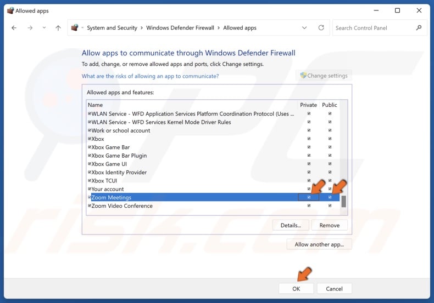This screenshot has width=434, height=303.
Task: Click the Allowed apps title bar icon
Action: 10,10
